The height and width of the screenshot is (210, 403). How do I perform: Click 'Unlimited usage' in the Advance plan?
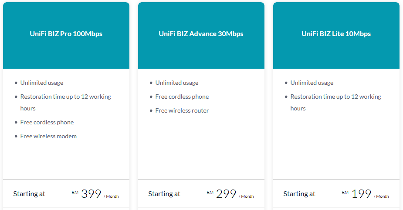[177, 83]
